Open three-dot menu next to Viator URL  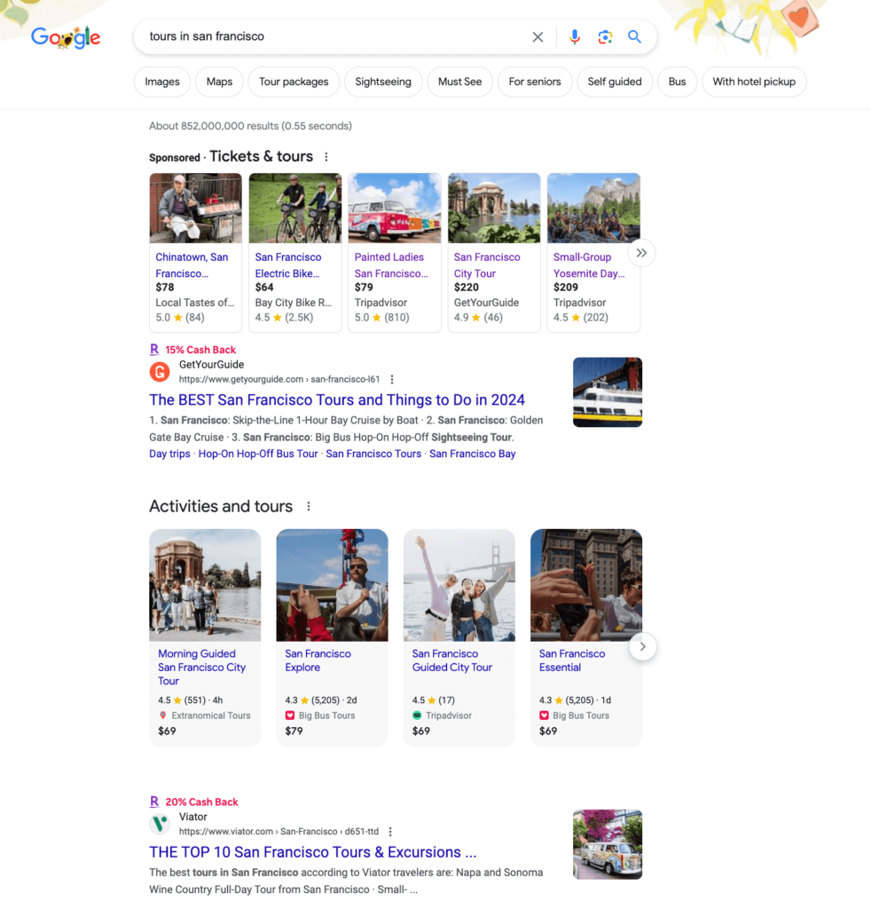click(x=390, y=832)
